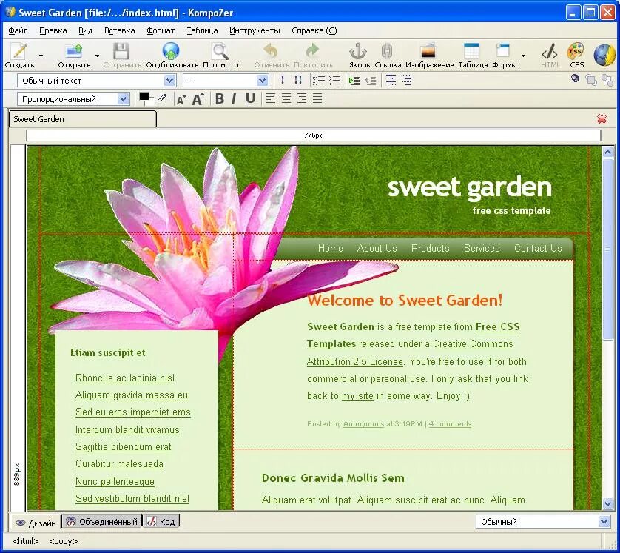Screen dimensions: 620x553
Task: Open the Обычный текст paragraph format dropdown
Action: tap(96, 81)
